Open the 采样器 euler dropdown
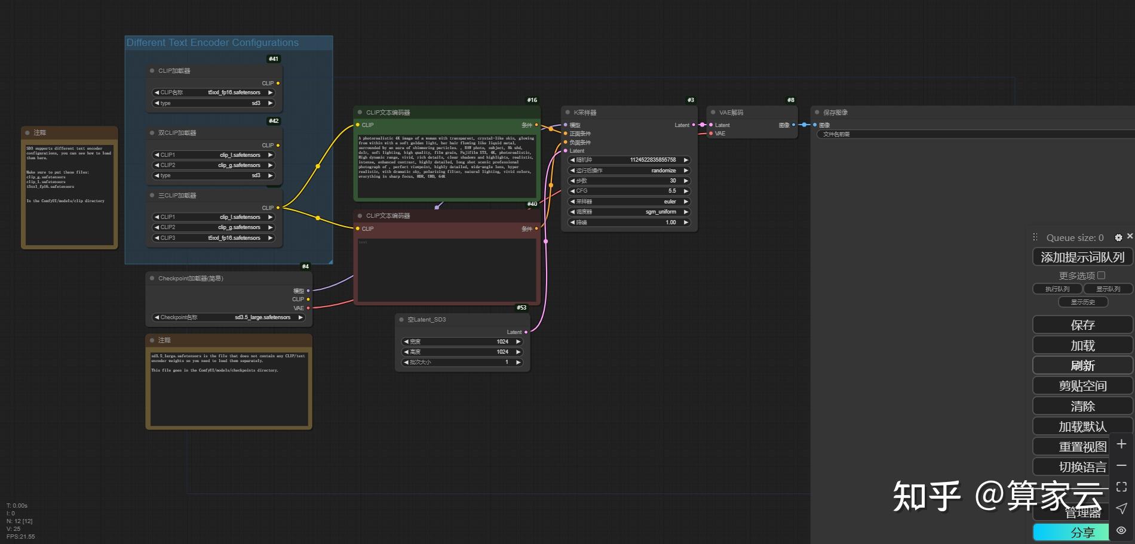The image size is (1135, 544). 629,202
